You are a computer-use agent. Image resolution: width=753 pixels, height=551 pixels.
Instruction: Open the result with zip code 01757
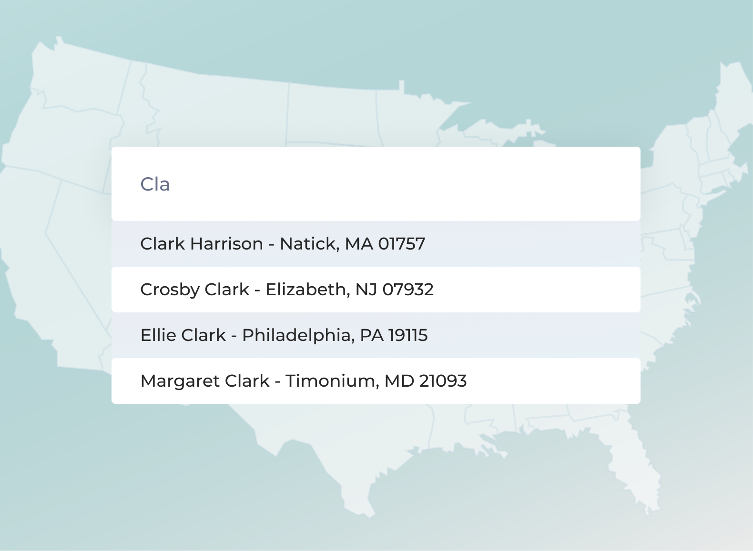pyautogui.click(x=376, y=244)
